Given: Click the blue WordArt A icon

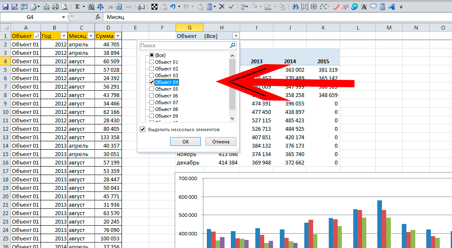Looking at the screenshot, I should [392, 6].
